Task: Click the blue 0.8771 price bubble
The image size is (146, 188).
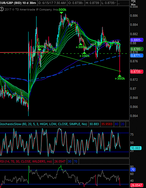Action: pyautogui.click(x=137, y=56)
